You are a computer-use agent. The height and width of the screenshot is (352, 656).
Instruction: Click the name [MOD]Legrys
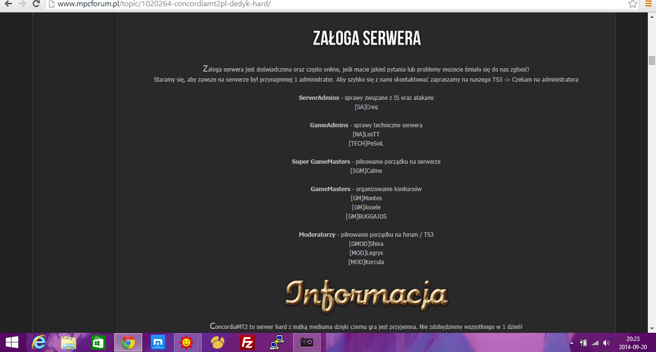pyautogui.click(x=366, y=253)
